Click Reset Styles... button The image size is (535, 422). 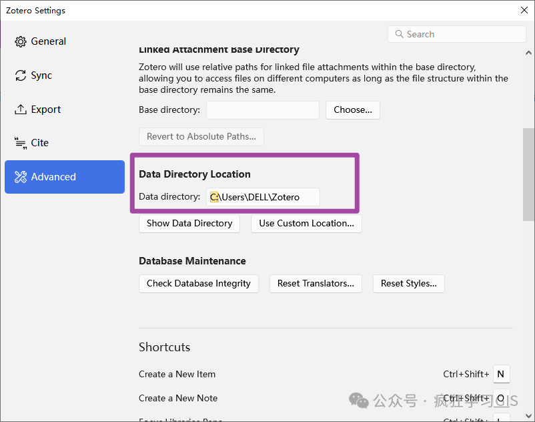[409, 284]
